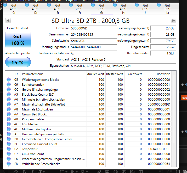Viewport: 187px width, 173px height.
Task: Click the status orb of Block Erase Count (SLC)
Action: click(x=9, y=94)
